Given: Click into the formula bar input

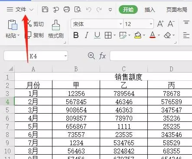Looking at the screenshot, I should pyautogui.click(x=151, y=56).
